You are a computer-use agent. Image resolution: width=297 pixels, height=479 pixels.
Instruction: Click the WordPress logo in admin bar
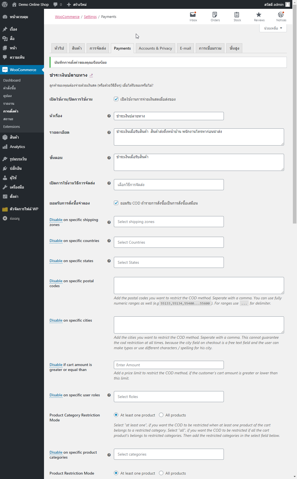5,4
